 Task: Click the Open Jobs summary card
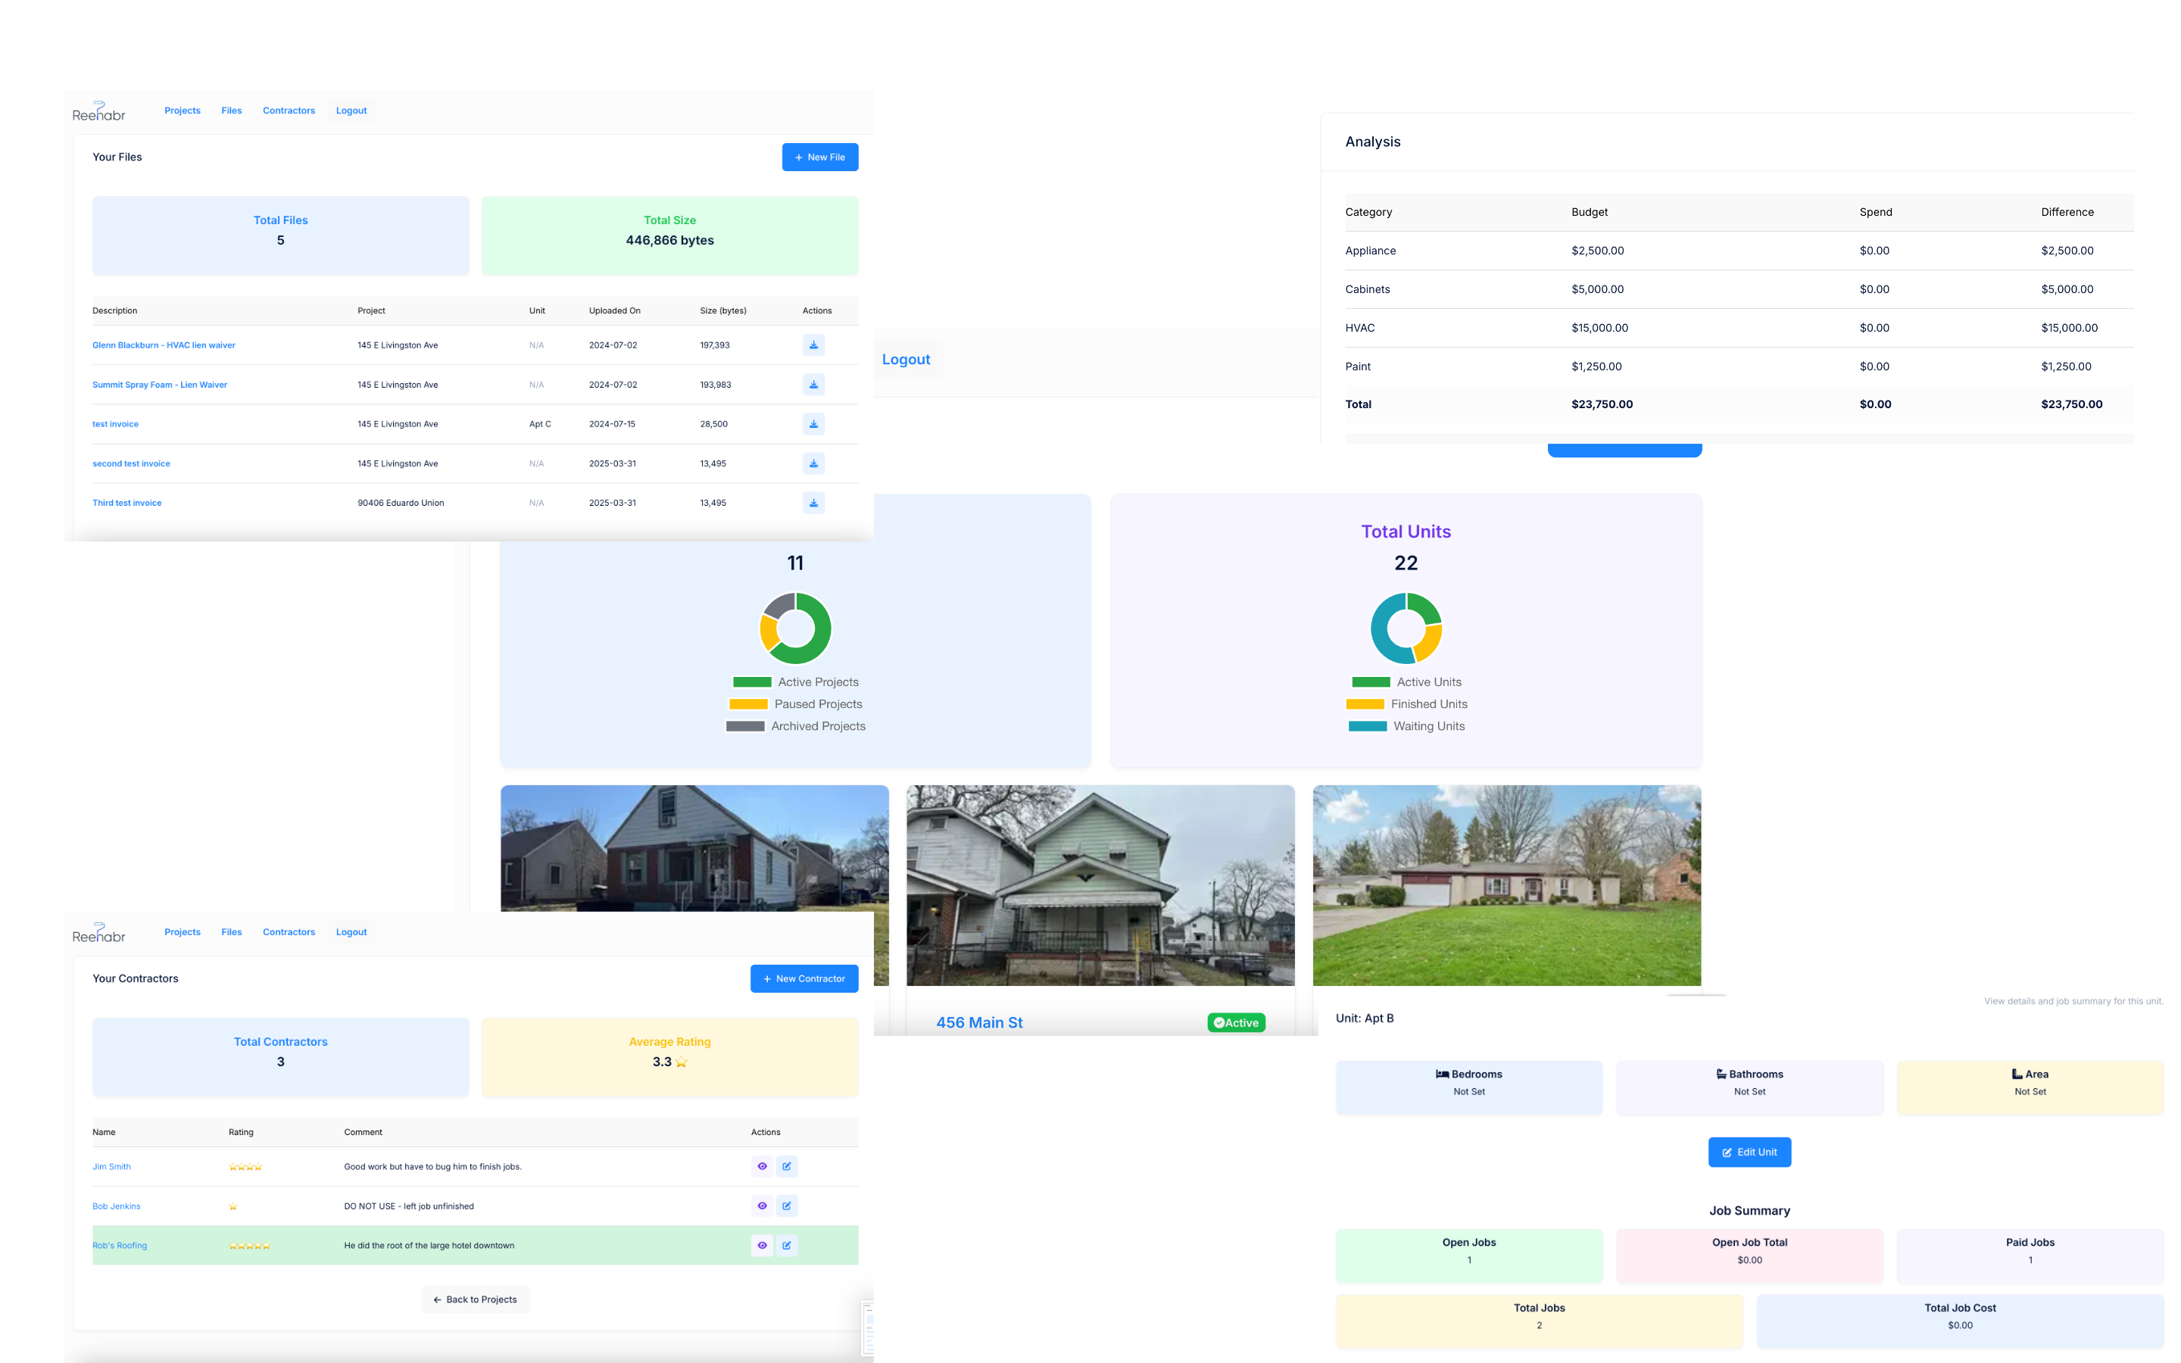(x=1469, y=1255)
